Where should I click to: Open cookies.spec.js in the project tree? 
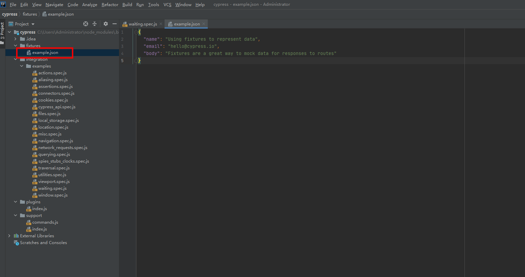(53, 100)
